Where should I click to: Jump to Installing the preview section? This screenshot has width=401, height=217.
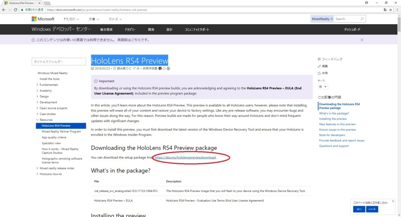click(x=333, y=119)
